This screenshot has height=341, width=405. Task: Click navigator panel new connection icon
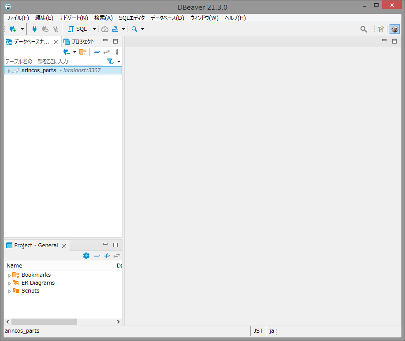[67, 52]
